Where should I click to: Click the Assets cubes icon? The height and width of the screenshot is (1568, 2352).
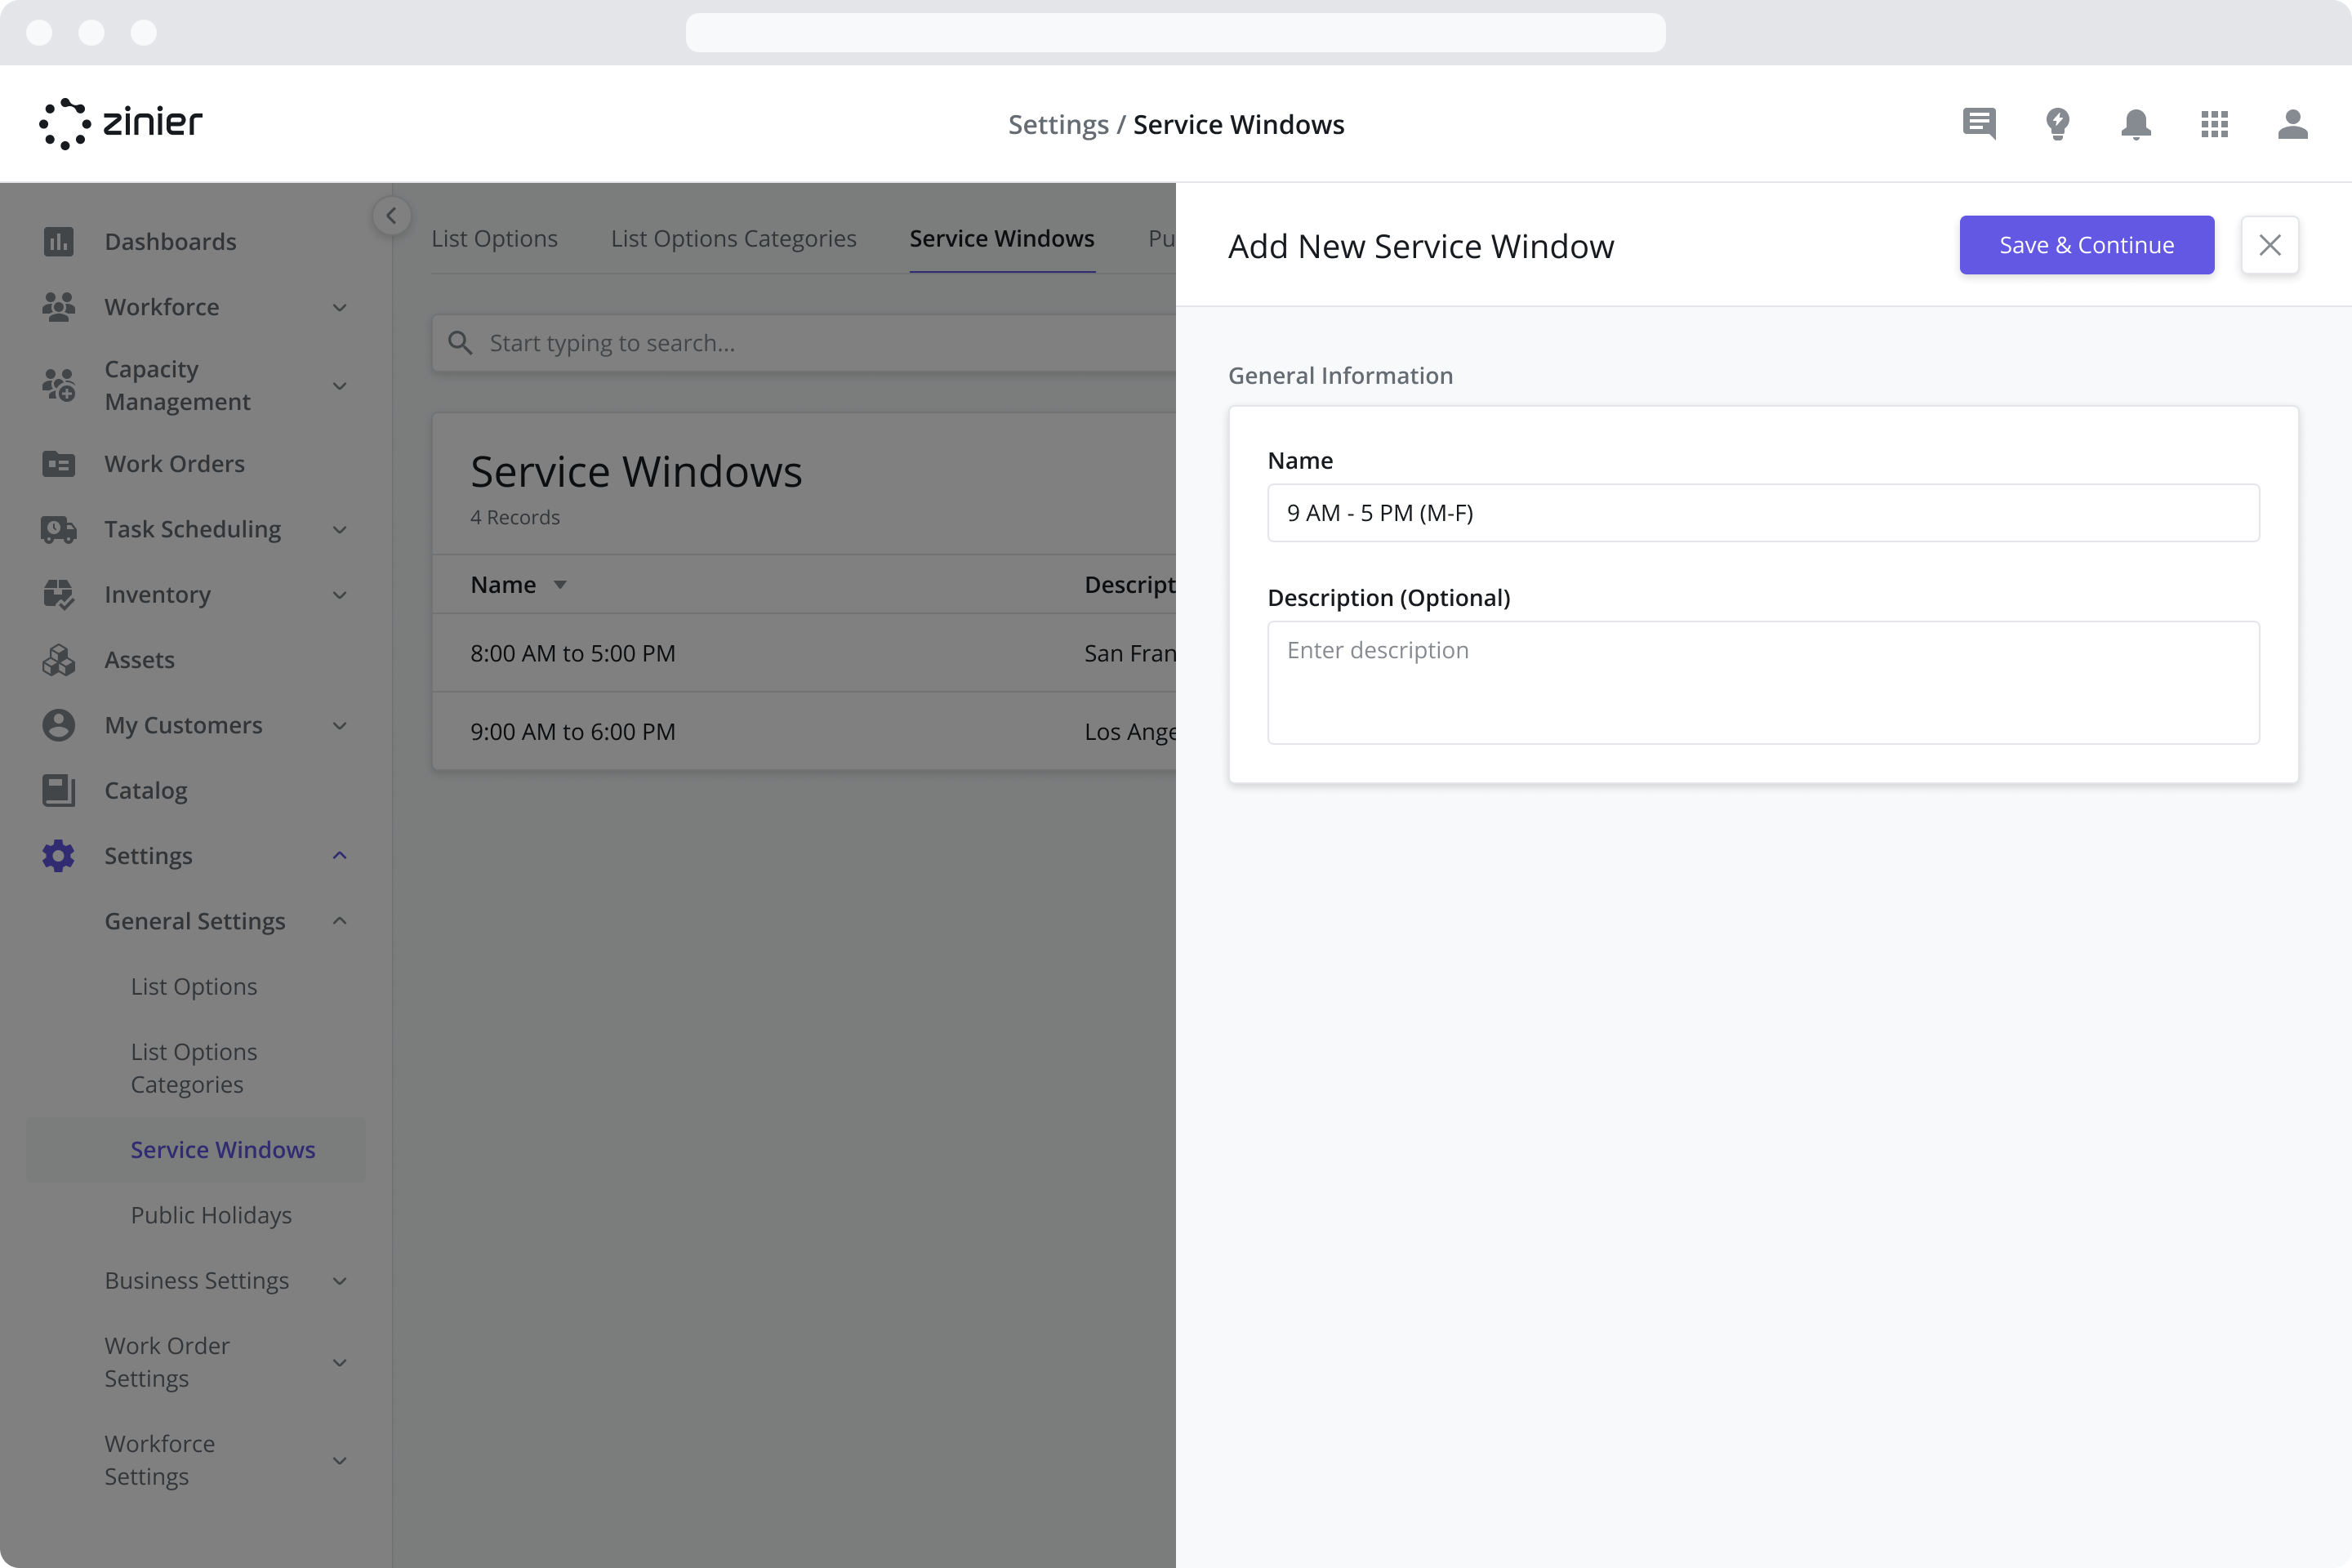[x=58, y=660]
